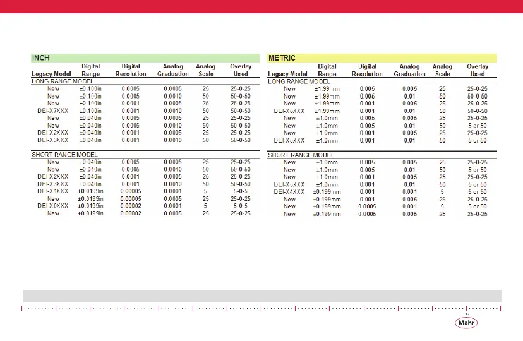Image resolution: width=523 pixels, height=341 pixels.
Task: Click ±0.100in in the DEI-X7XXX row
Action: (90, 111)
